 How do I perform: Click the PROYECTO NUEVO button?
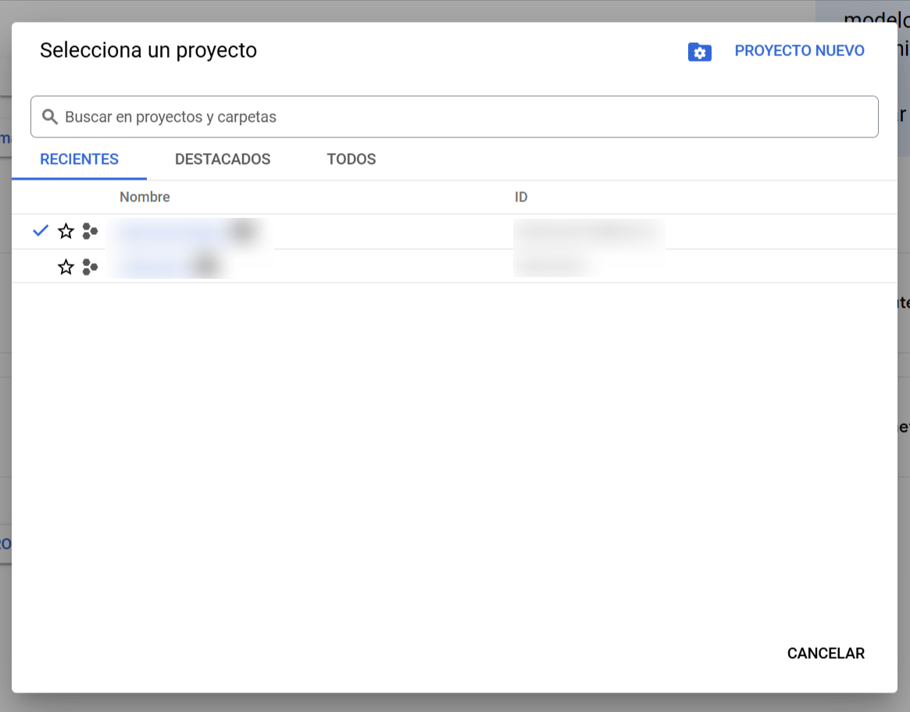[x=799, y=51]
